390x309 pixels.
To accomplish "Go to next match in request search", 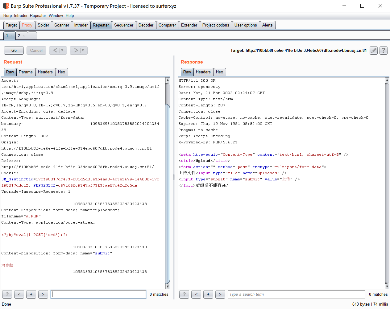I will pyautogui.click(x=43, y=295).
